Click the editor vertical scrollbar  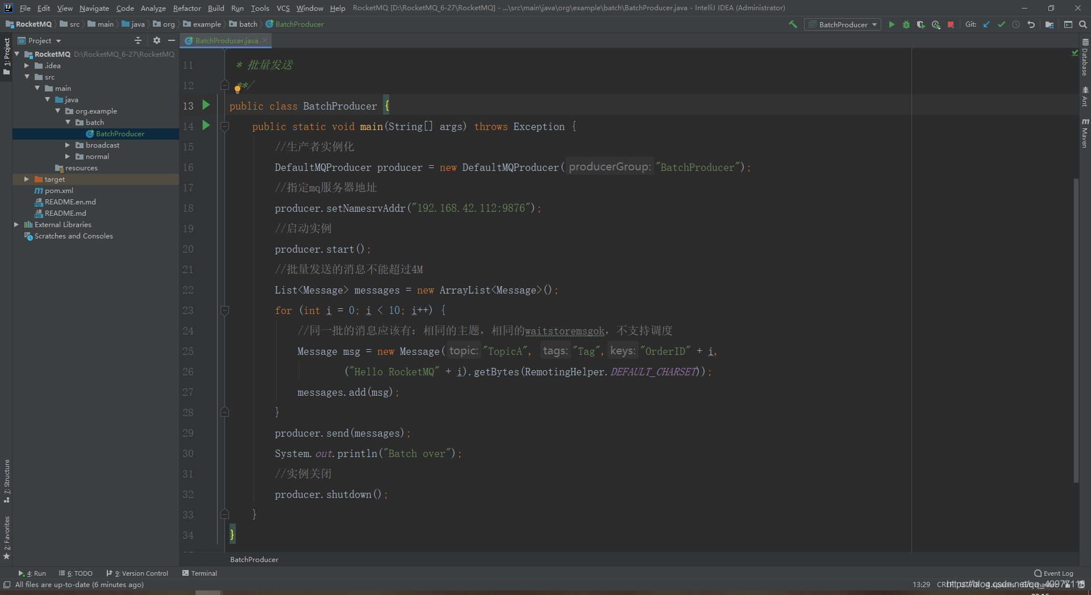click(x=1076, y=330)
